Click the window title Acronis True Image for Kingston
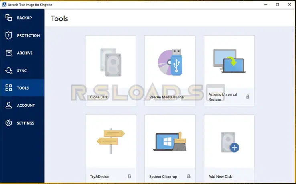 [x=30, y=5]
